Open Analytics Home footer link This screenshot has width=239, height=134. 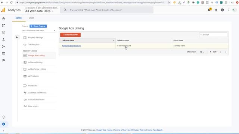point(105,130)
